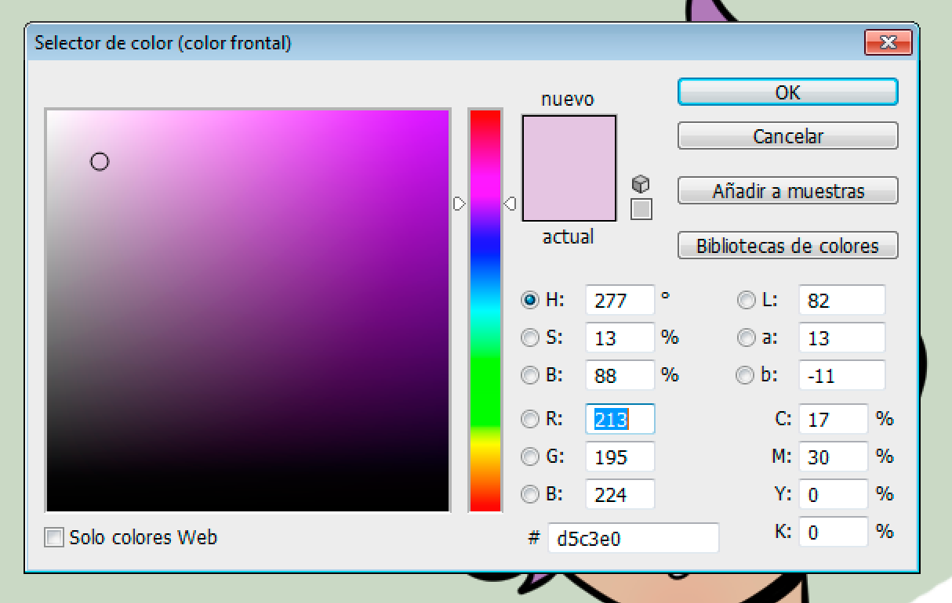Confirm color with the OK button

(787, 92)
